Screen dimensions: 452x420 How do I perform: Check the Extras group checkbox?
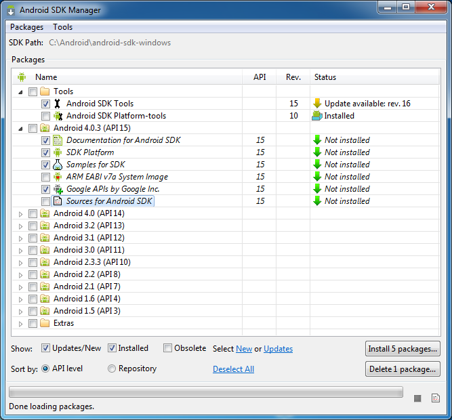[33, 323]
